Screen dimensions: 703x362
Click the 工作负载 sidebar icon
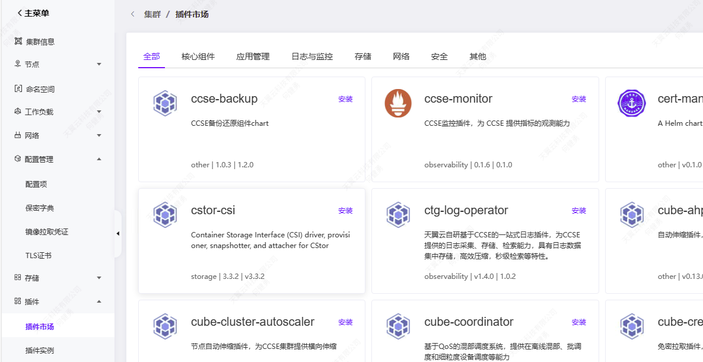[17, 111]
